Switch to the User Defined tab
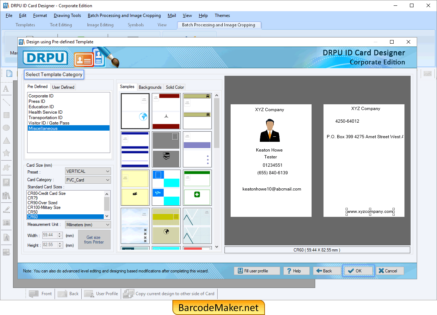This screenshot has width=437, height=315. click(63, 87)
